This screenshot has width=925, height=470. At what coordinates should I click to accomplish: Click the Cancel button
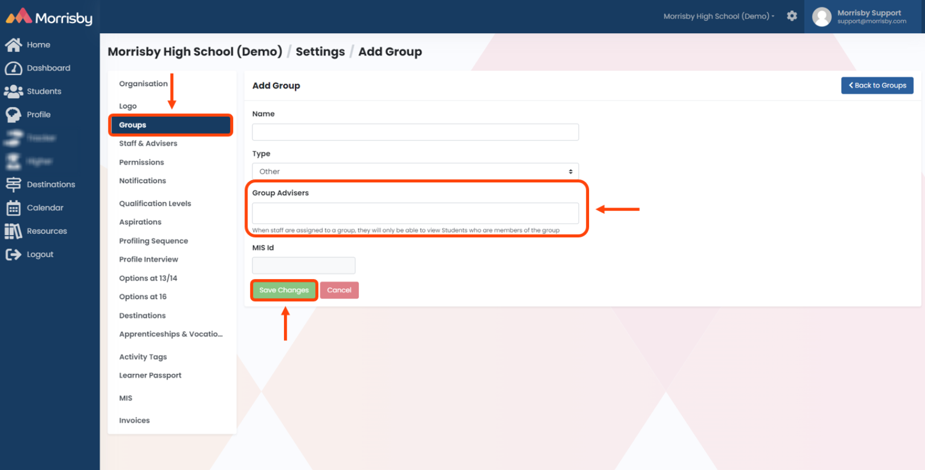339,290
